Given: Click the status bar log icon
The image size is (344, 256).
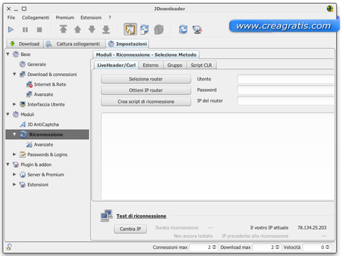Looking at the screenshot, I should 9,247.
